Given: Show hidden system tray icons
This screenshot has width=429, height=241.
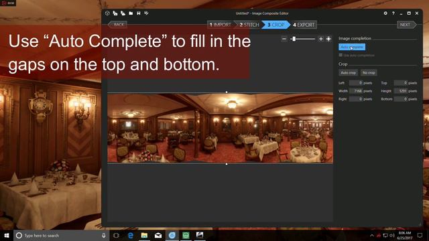Looking at the screenshot, I should point(372,235).
